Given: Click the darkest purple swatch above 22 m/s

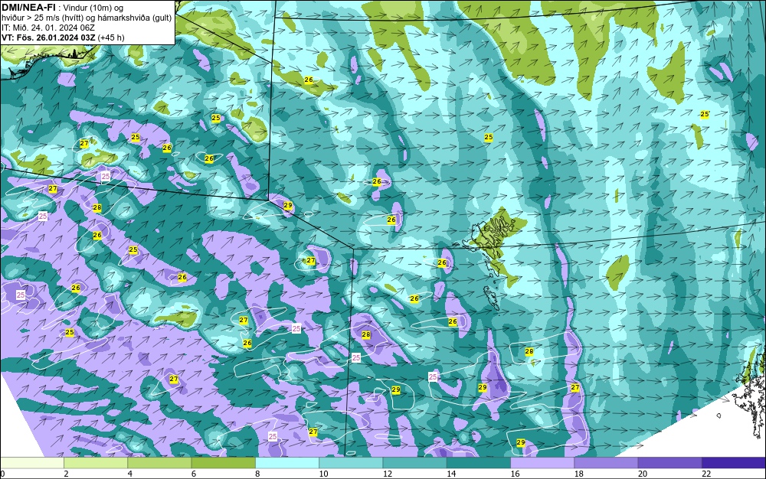Looking at the screenshot, I should pyautogui.click(x=733, y=462).
